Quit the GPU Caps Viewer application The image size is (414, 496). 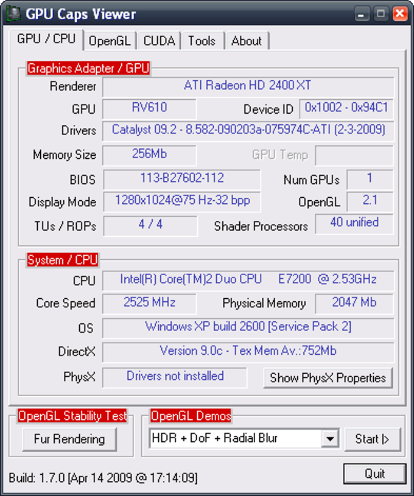[x=375, y=474]
